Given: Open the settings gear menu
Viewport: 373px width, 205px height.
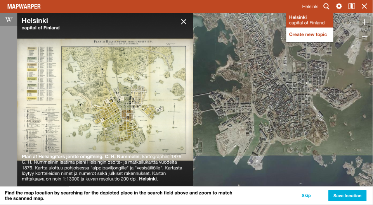Looking at the screenshot, I should coord(339,6).
